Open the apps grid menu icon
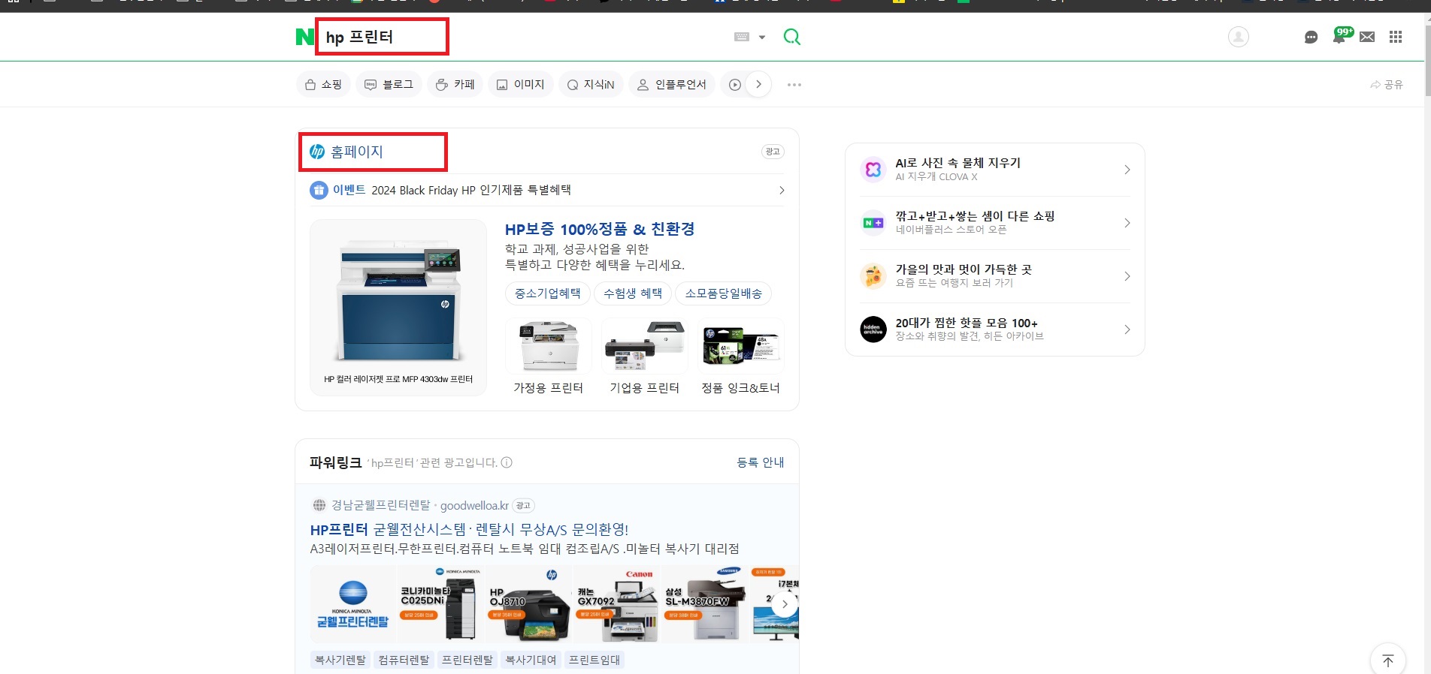The image size is (1431, 674). click(x=1396, y=37)
